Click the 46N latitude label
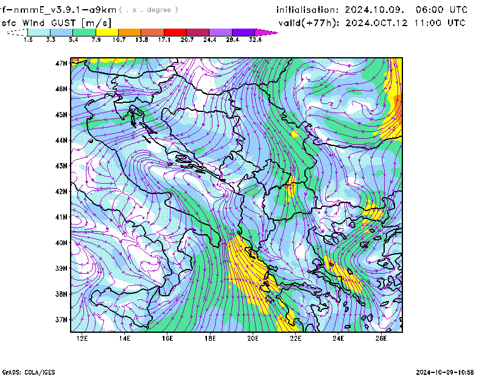The width and height of the screenshot is (487, 376). tap(61, 89)
